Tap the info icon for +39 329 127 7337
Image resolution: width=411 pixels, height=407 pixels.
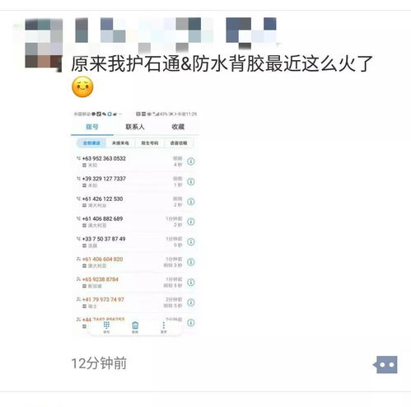[191, 181]
